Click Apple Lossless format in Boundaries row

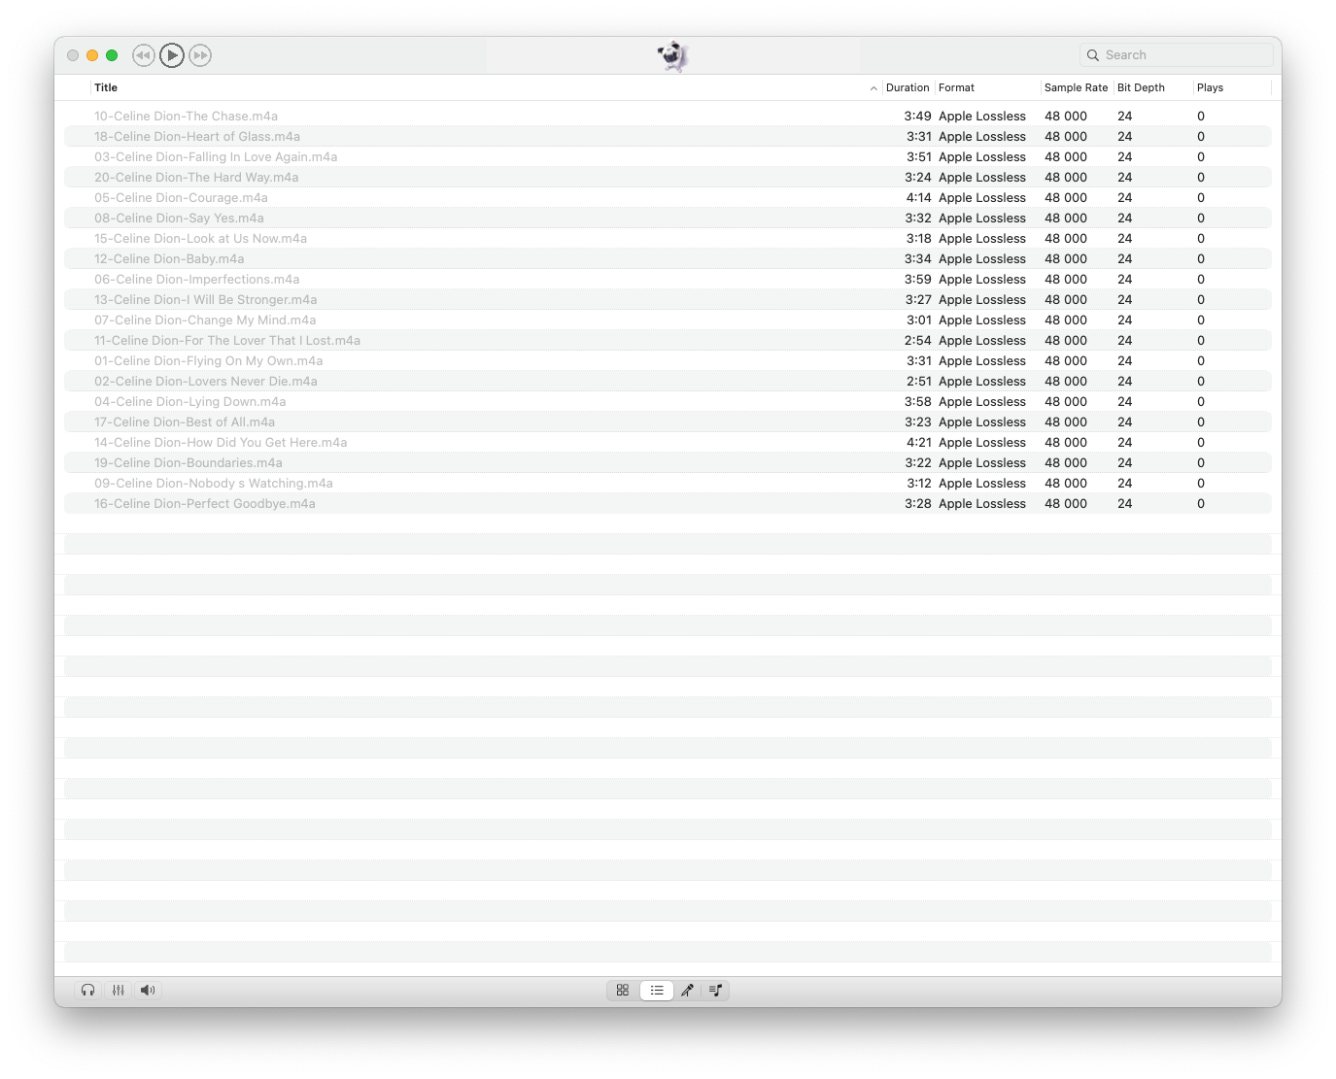tap(982, 463)
